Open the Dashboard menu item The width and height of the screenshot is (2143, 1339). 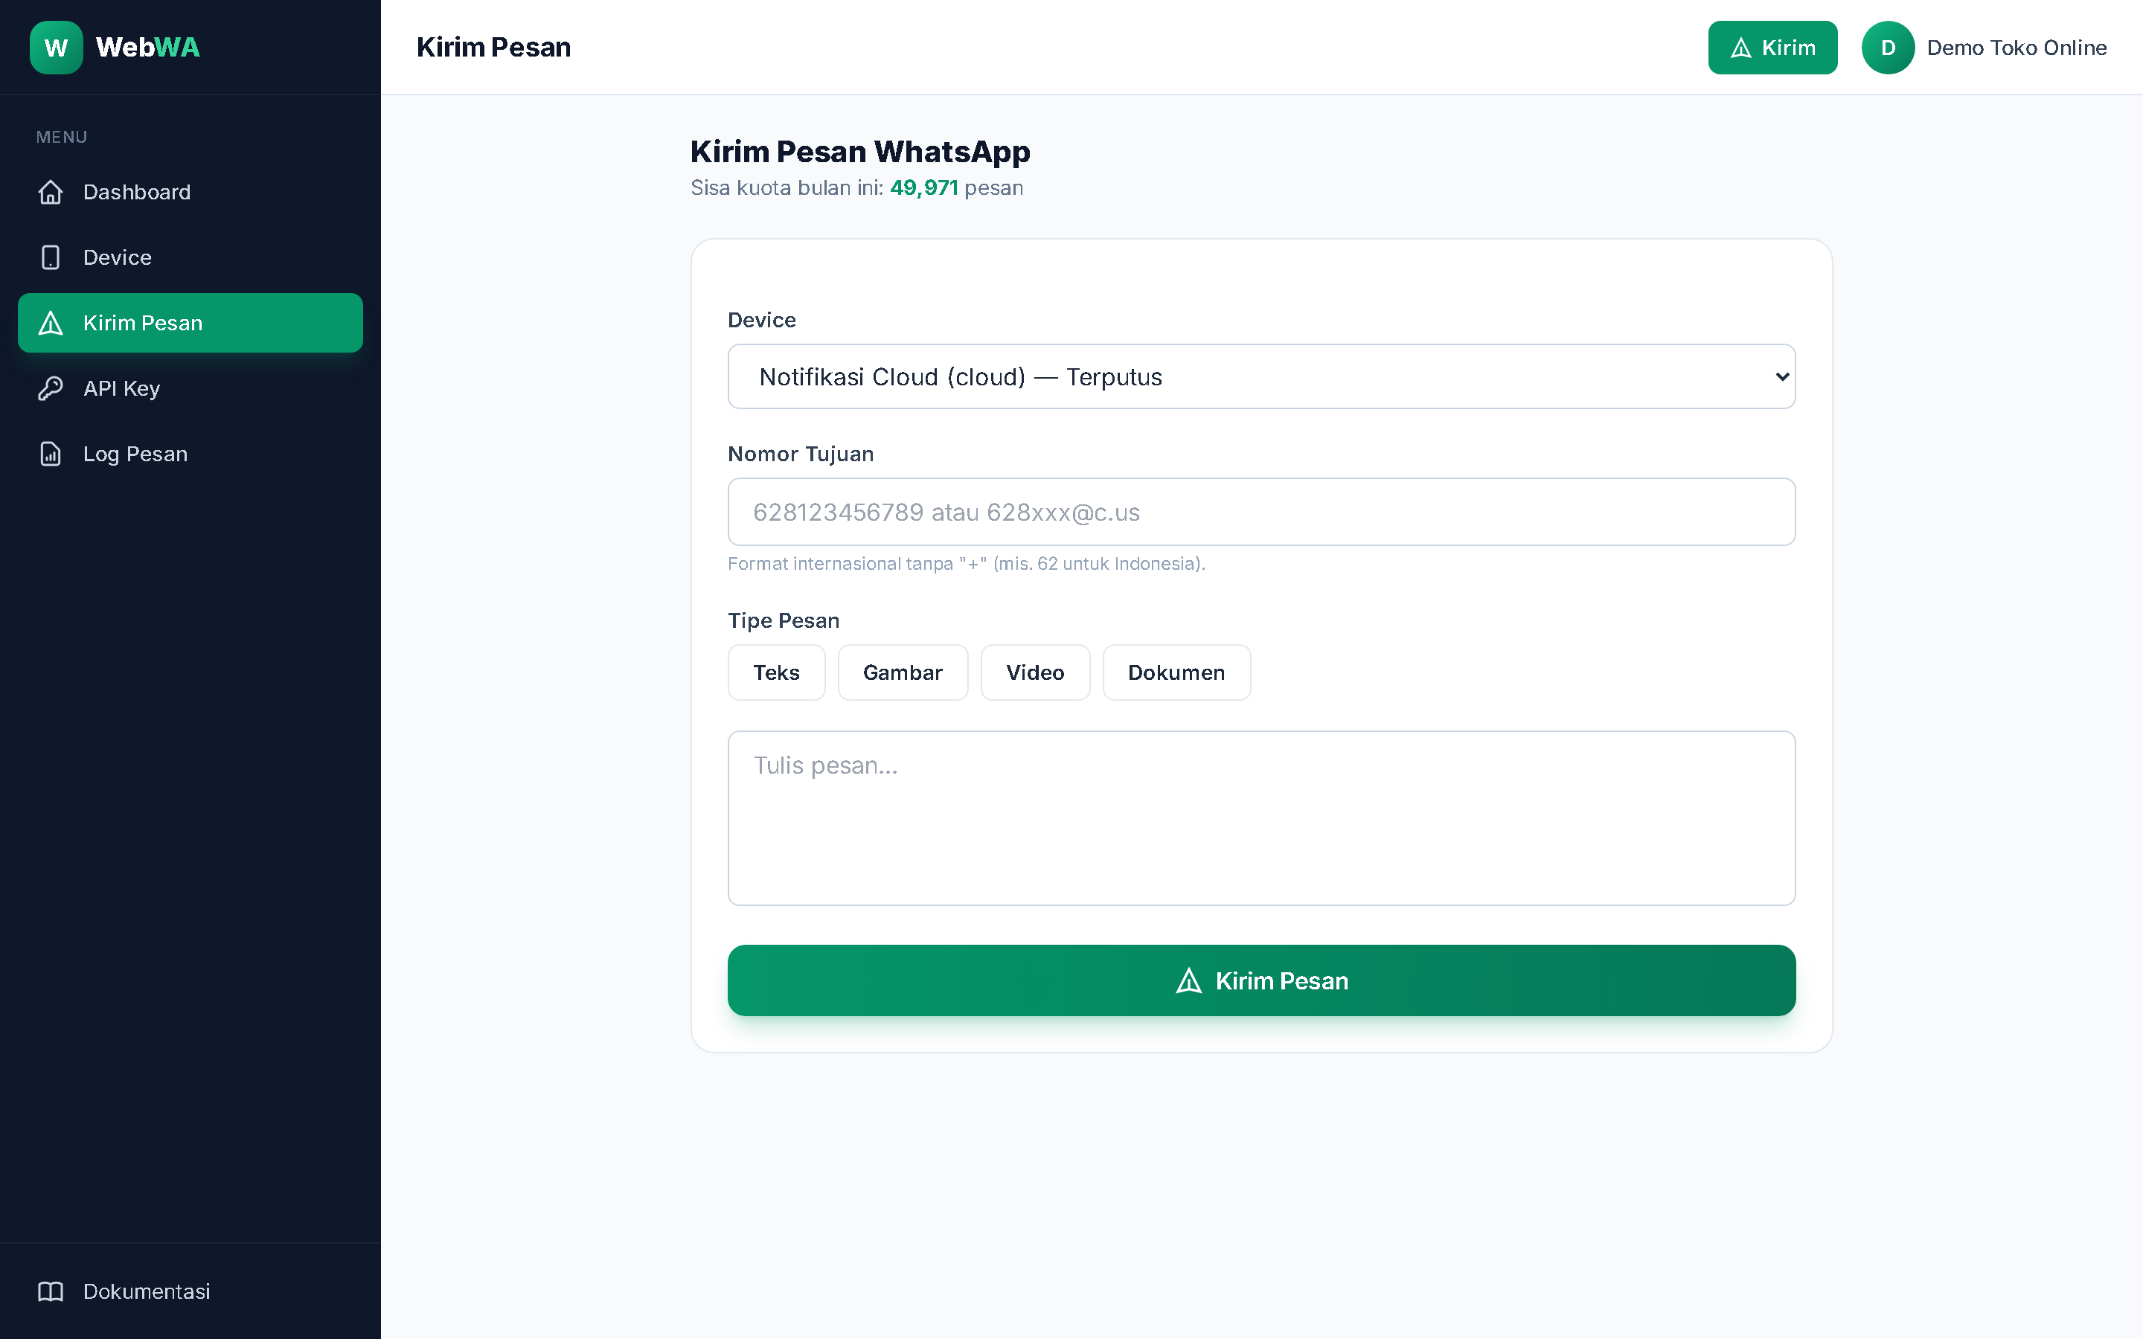pyautogui.click(x=190, y=192)
